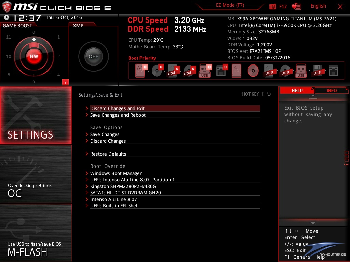
Task: Click the chevron beside UEFI: Intenso Alu Line Partition 1
Action: pyautogui.click(x=87, y=179)
